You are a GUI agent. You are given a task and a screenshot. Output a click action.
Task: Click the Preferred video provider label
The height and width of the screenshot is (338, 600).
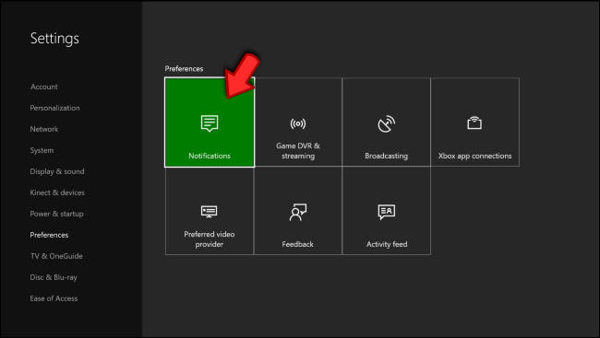pyautogui.click(x=210, y=239)
